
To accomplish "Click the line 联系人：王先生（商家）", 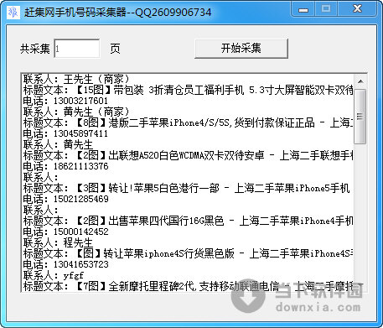I will (x=76, y=79).
